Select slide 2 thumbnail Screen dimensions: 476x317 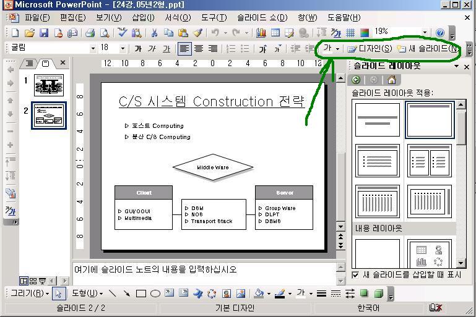(x=49, y=116)
